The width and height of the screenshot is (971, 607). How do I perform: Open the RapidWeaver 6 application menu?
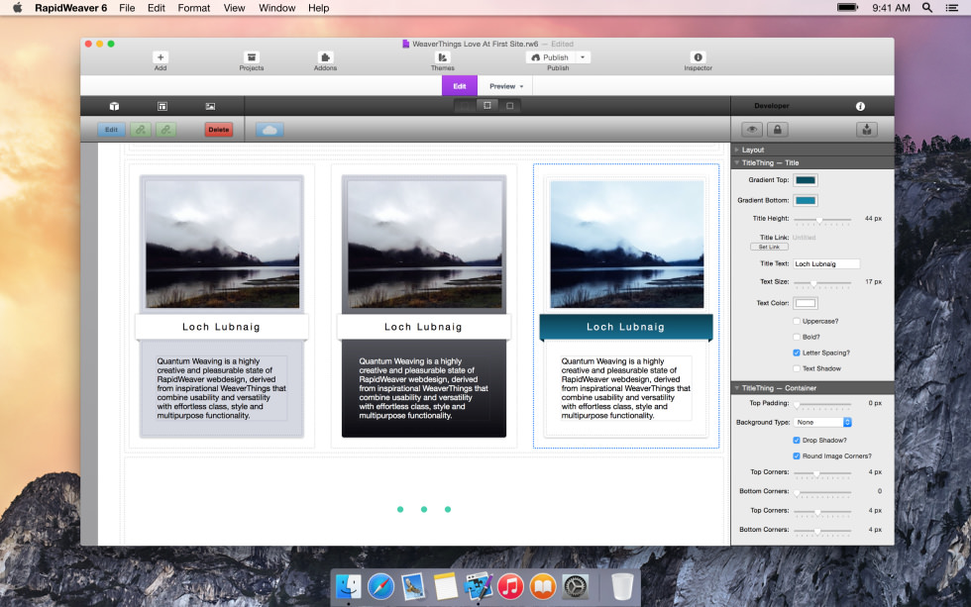70,8
